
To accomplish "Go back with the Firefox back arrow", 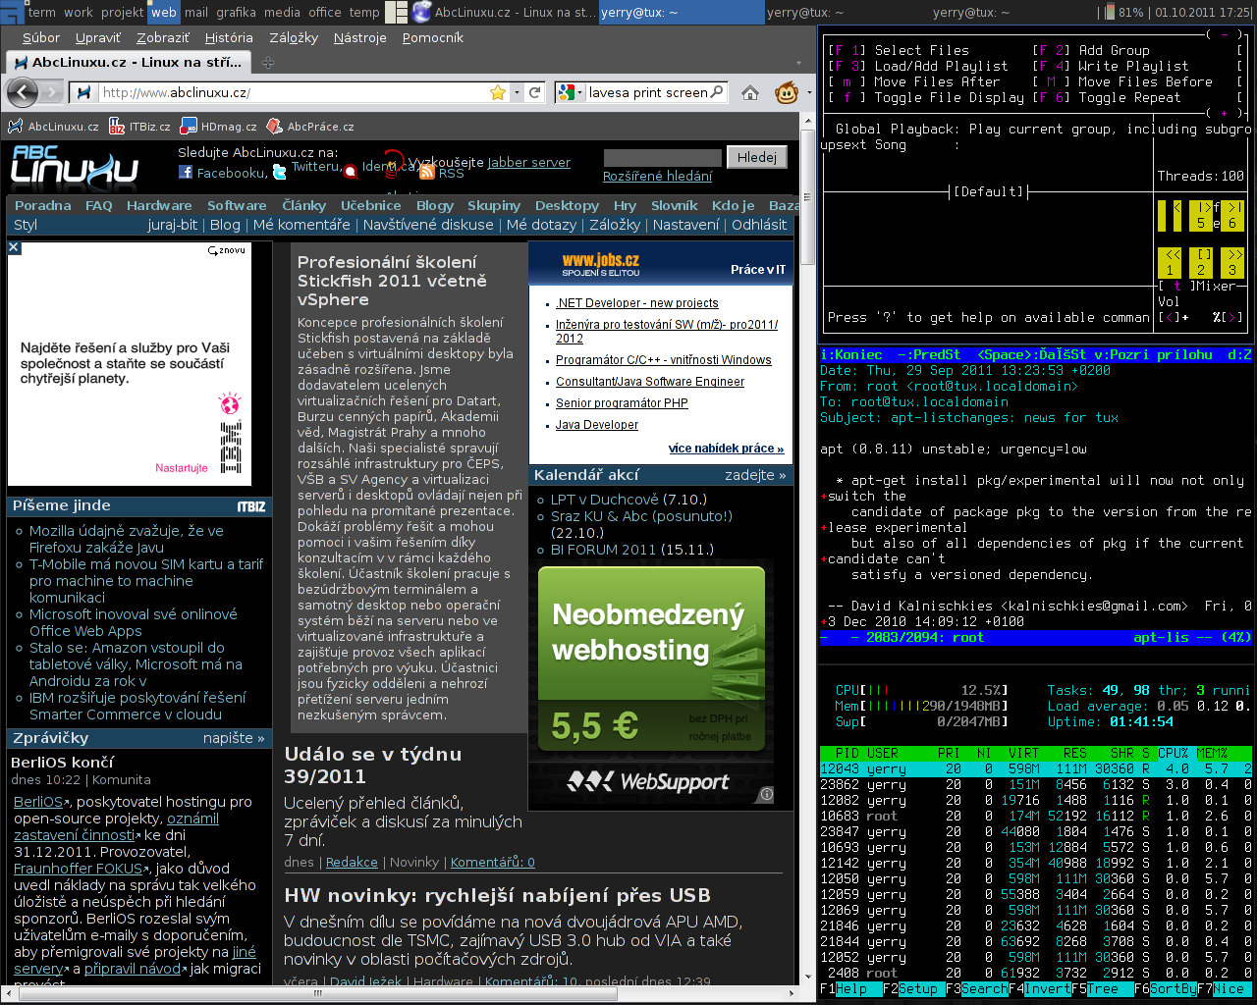I will click(22, 92).
